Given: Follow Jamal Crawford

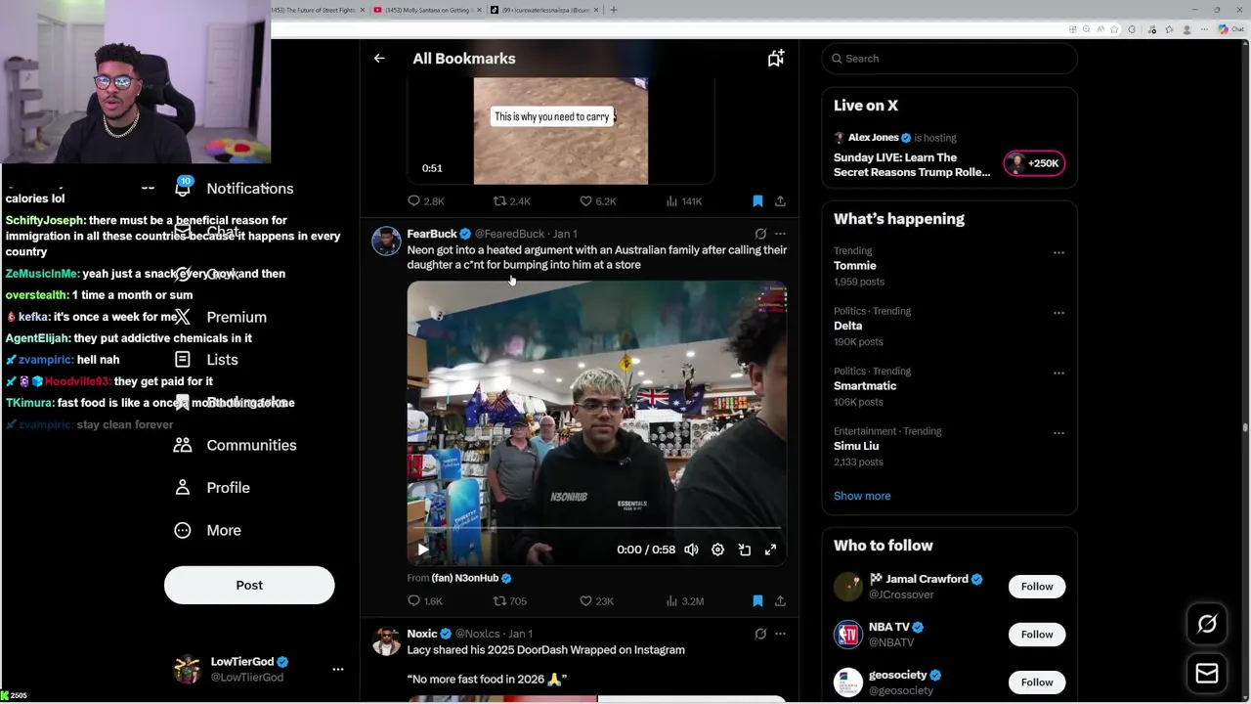Looking at the screenshot, I should (x=1037, y=587).
